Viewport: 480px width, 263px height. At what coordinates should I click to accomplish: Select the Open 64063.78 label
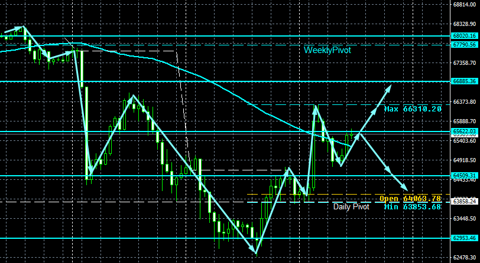pos(410,199)
